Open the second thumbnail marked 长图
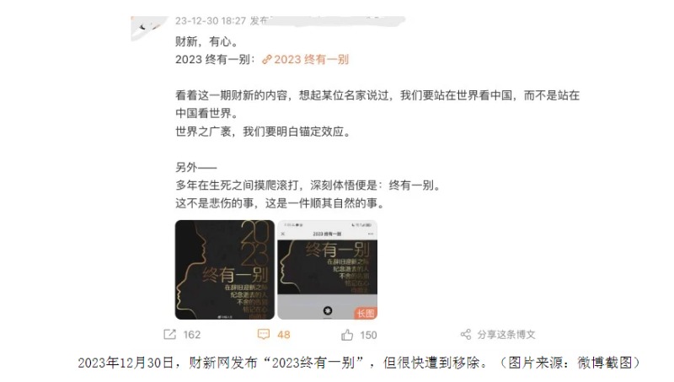 327,270
